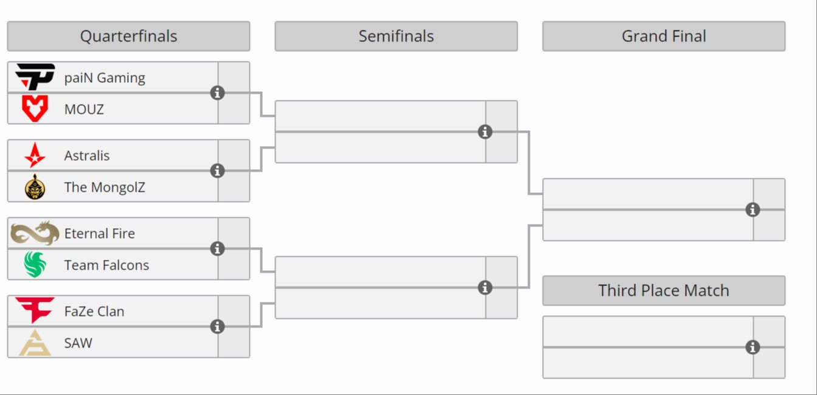This screenshot has width=817, height=395.
Task: Click the Eternal Fire dragon logo
Action: click(x=35, y=233)
